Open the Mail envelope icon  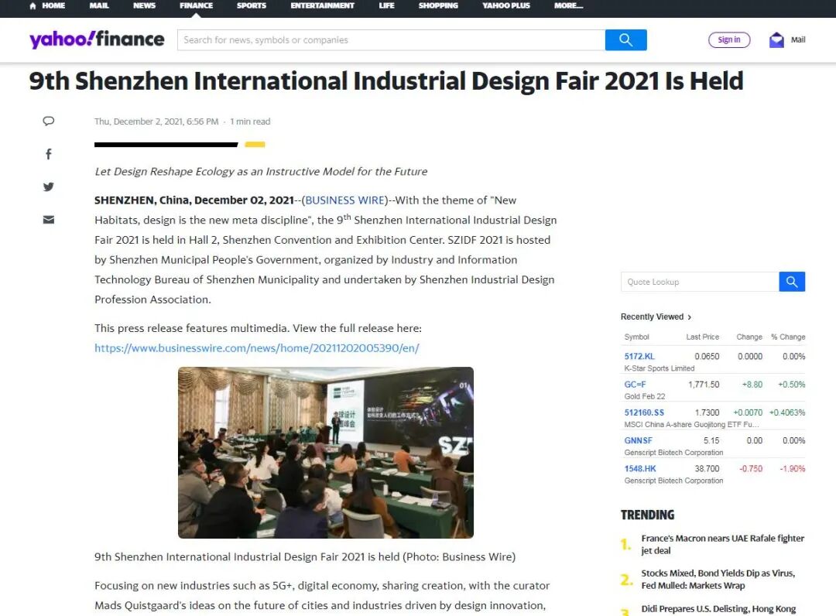coord(776,40)
